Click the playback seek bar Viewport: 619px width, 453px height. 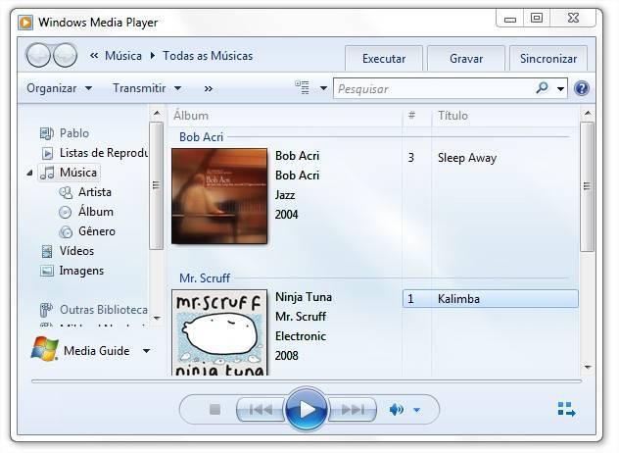pos(307,381)
